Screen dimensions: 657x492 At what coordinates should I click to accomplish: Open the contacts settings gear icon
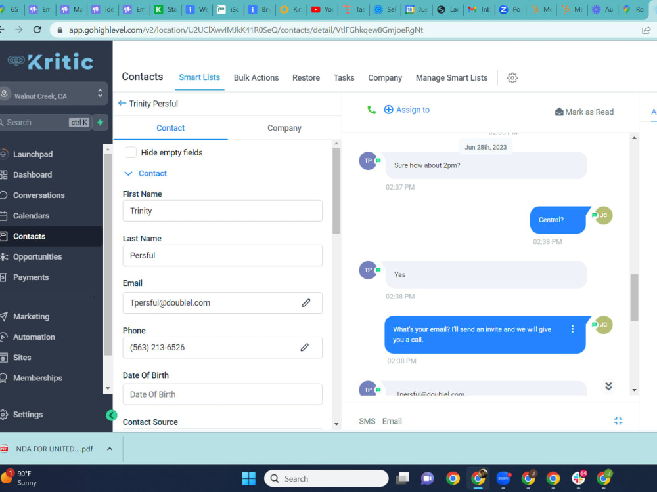click(x=512, y=78)
